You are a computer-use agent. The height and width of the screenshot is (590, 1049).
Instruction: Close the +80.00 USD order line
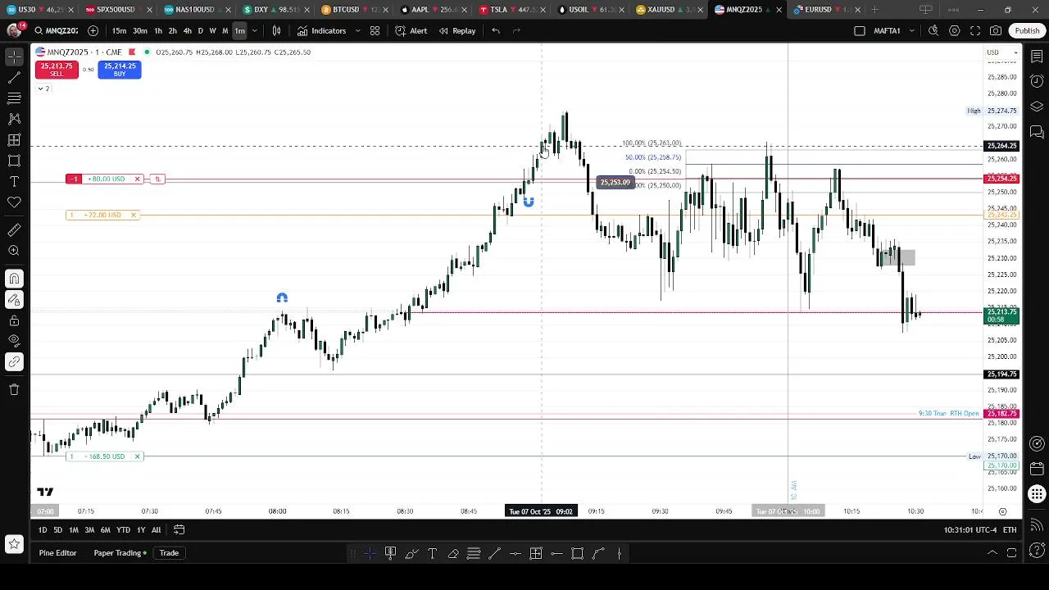click(138, 179)
